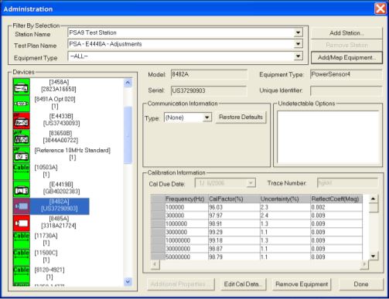Expand the Test Plan Name dropdown
The image size is (389, 299).
[298, 44]
